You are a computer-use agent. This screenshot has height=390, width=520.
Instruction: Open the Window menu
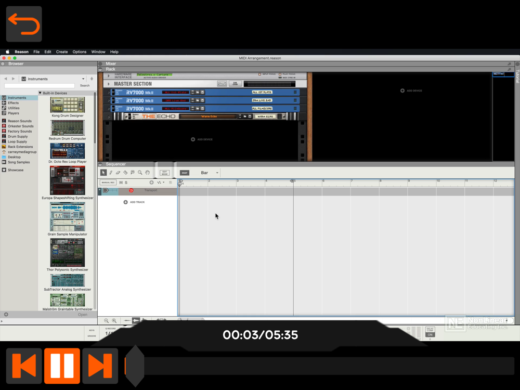point(98,51)
